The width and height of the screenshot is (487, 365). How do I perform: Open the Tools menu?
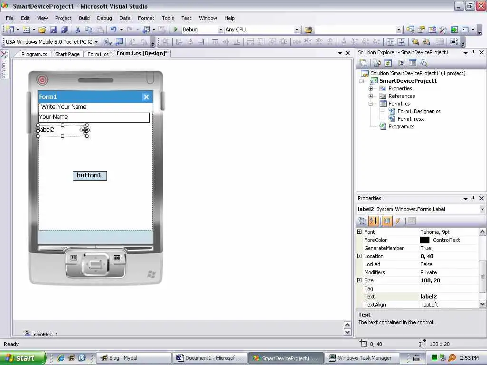(168, 18)
